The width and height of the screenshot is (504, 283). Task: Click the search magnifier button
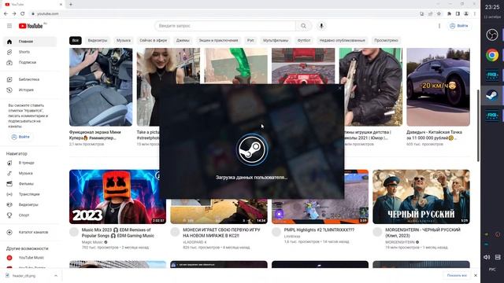303,26
